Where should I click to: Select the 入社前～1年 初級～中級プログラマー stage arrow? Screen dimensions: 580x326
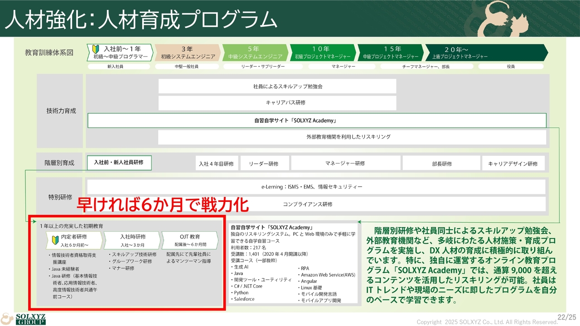pyautogui.click(x=120, y=53)
